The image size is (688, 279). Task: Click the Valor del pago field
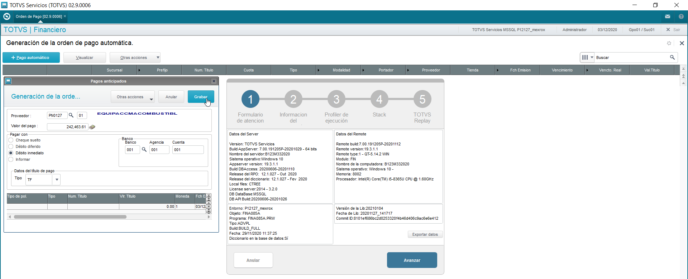68,127
